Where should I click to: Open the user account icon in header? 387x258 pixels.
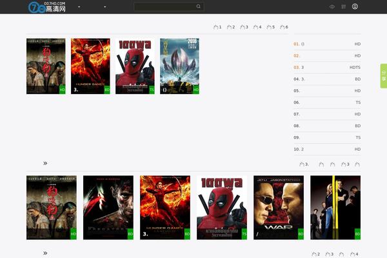[355, 6]
